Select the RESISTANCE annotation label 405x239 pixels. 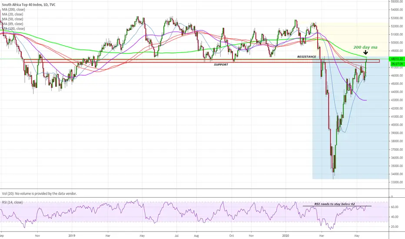(x=307, y=56)
